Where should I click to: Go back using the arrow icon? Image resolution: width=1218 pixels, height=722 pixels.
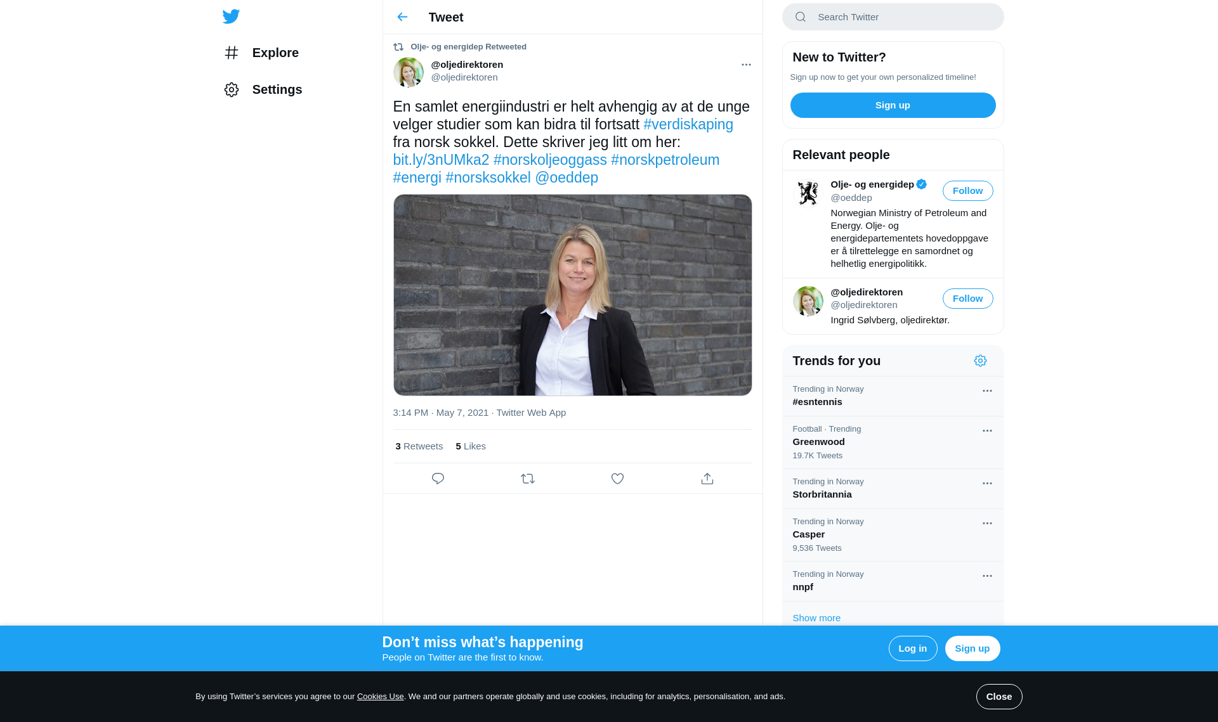[x=402, y=17]
